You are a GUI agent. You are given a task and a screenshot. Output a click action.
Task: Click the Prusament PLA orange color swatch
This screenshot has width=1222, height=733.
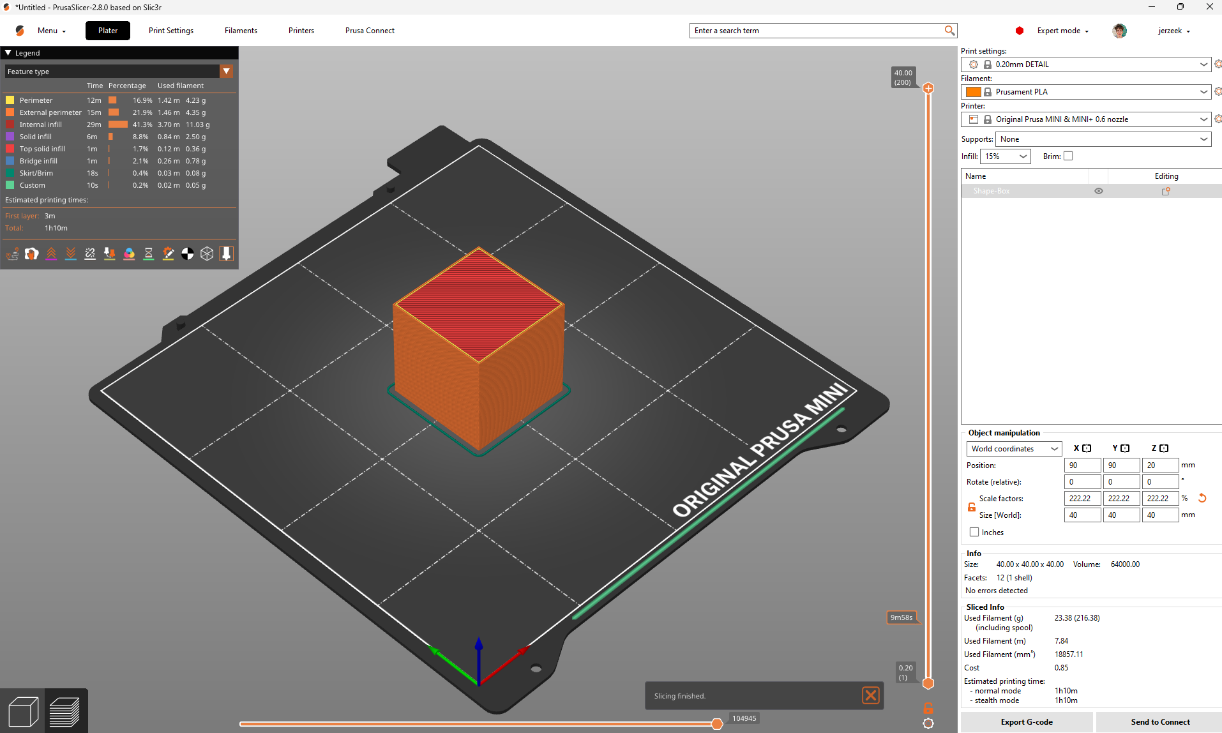point(973,92)
